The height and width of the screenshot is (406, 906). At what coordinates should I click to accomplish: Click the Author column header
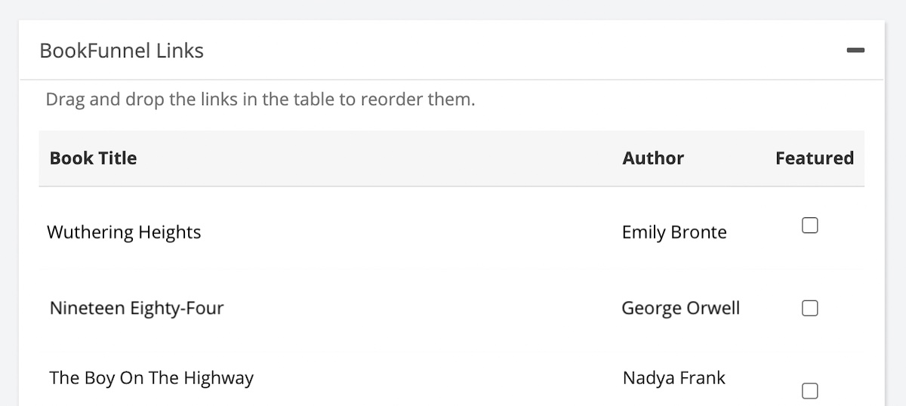(653, 158)
